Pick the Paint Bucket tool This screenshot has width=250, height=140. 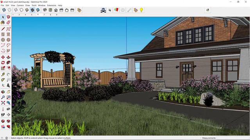coord(3,23)
